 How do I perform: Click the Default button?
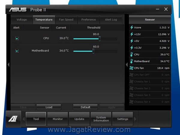click(x=85, y=107)
